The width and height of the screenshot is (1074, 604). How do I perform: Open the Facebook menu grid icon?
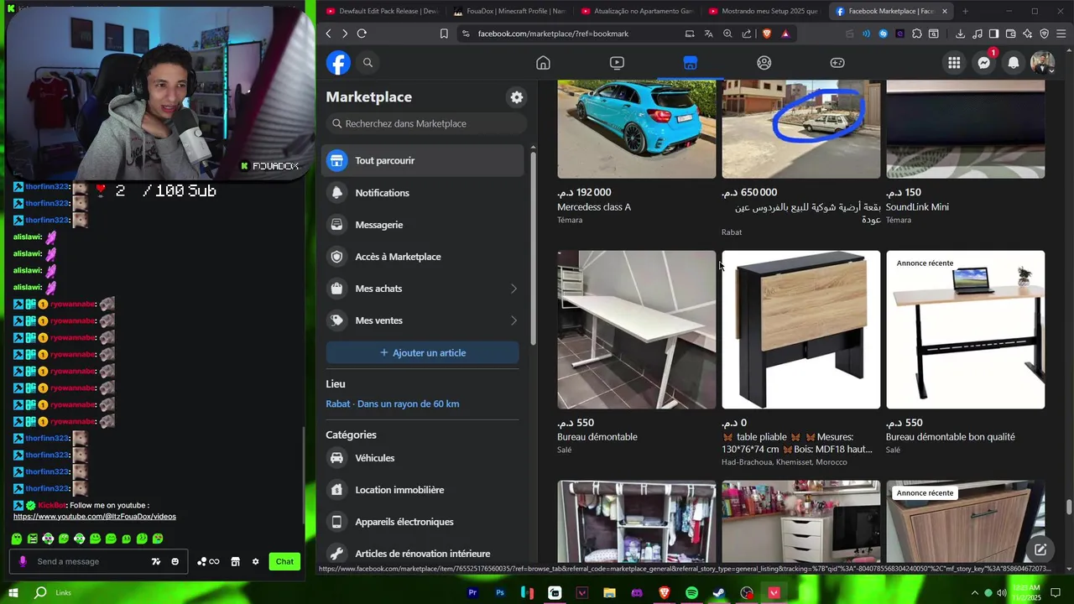(954, 63)
